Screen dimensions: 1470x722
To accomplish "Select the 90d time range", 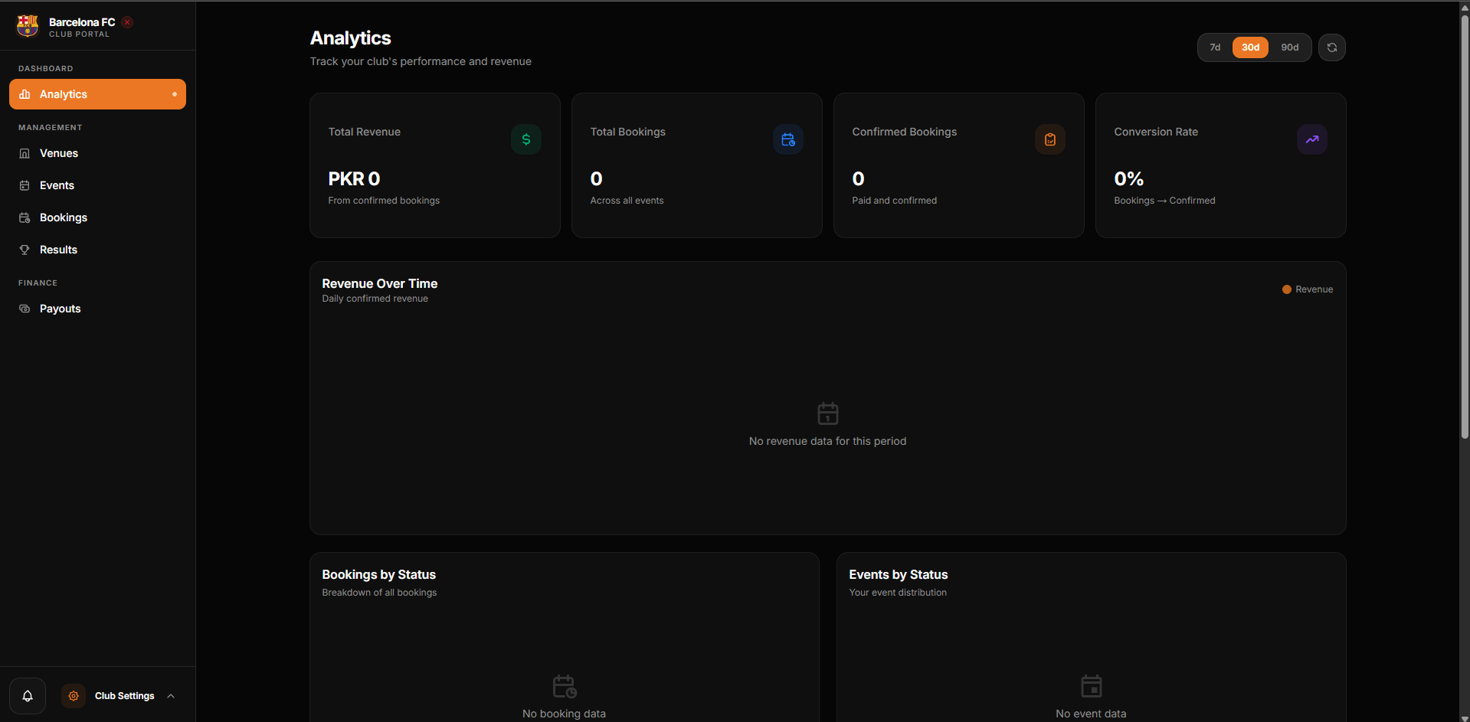I will pyautogui.click(x=1290, y=47).
